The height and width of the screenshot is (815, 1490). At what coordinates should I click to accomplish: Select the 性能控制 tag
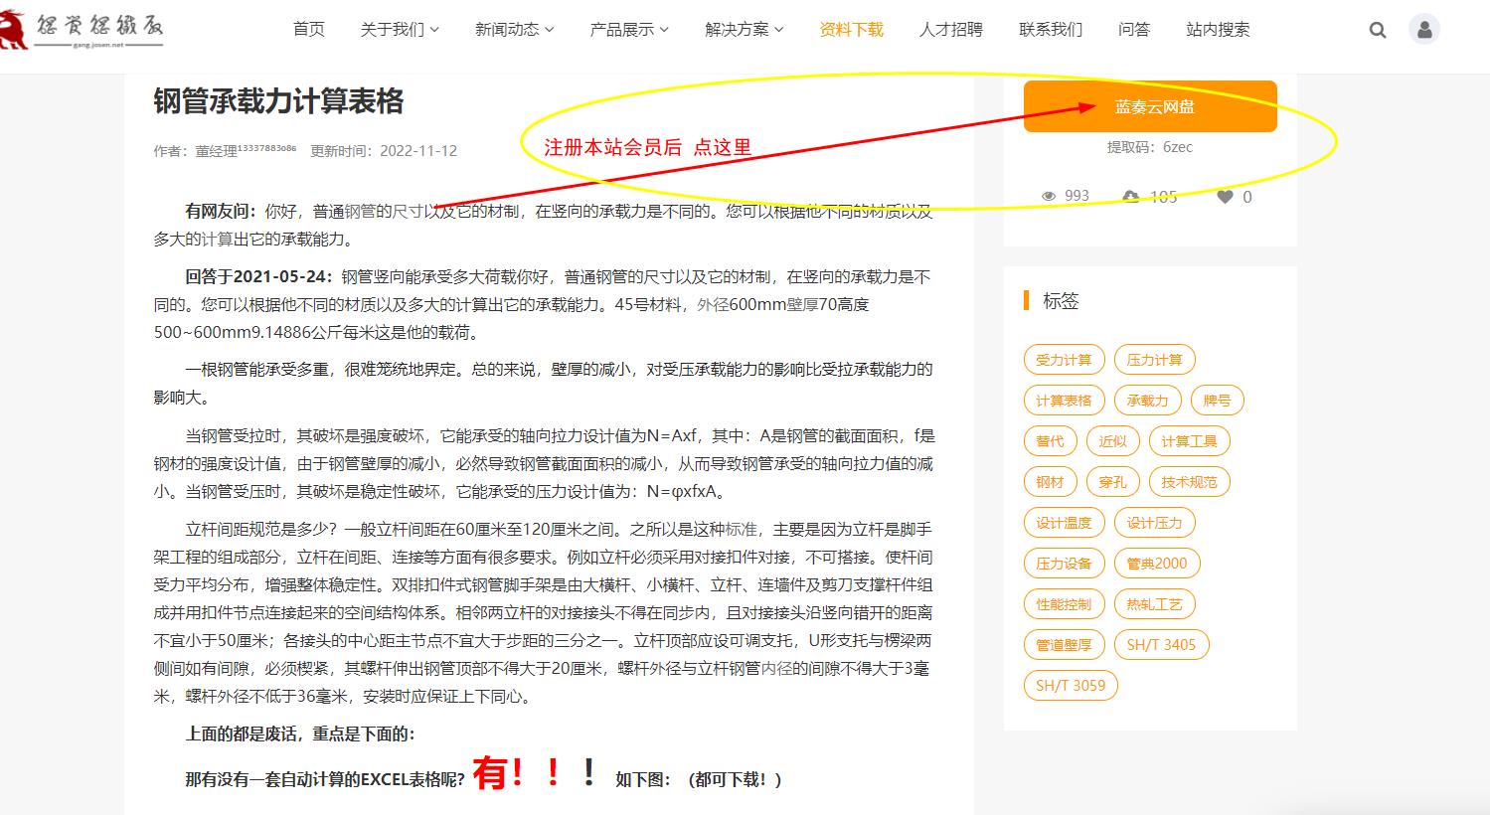click(x=1064, y=604)
